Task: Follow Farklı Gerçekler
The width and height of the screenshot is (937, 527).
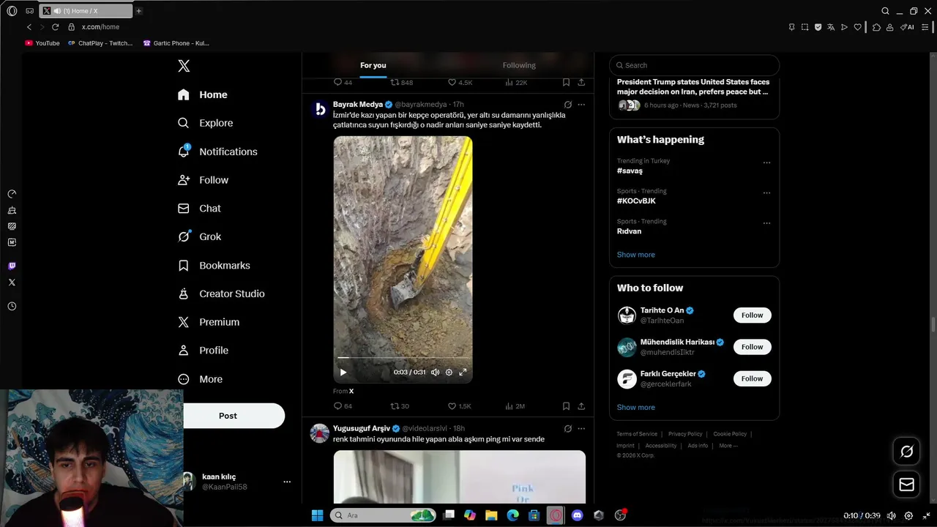Action: click(x=752, y=378)
